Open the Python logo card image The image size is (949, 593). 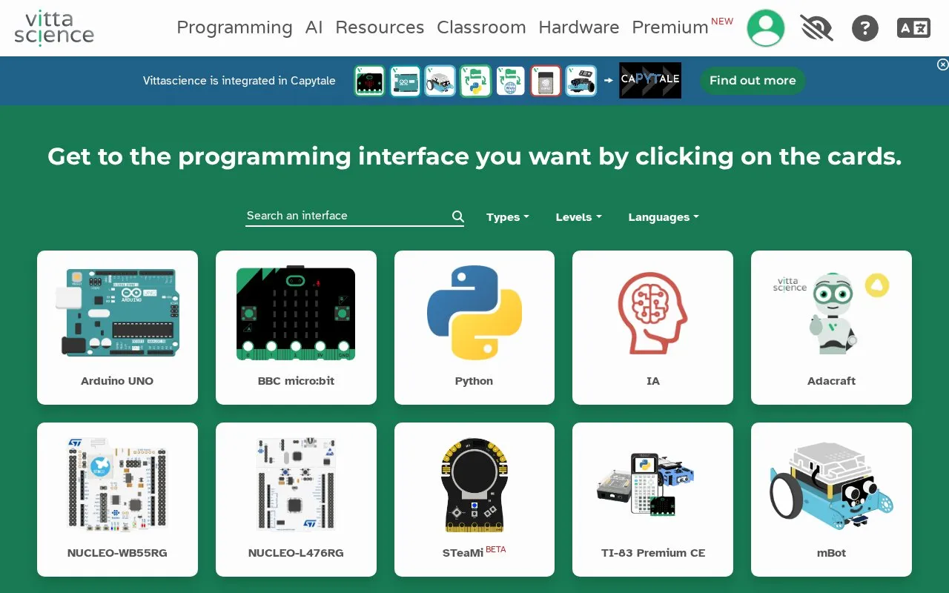click(474, 312)
